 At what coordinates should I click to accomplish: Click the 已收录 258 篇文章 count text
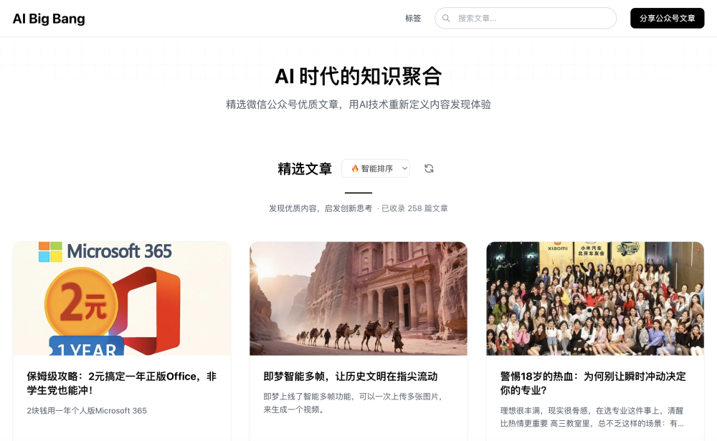point(414,208)
